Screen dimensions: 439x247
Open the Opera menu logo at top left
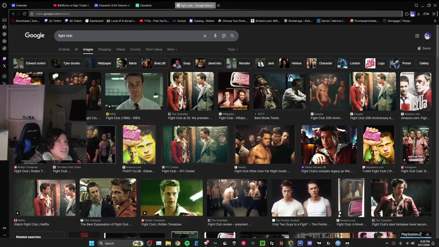tap(4, 5)
